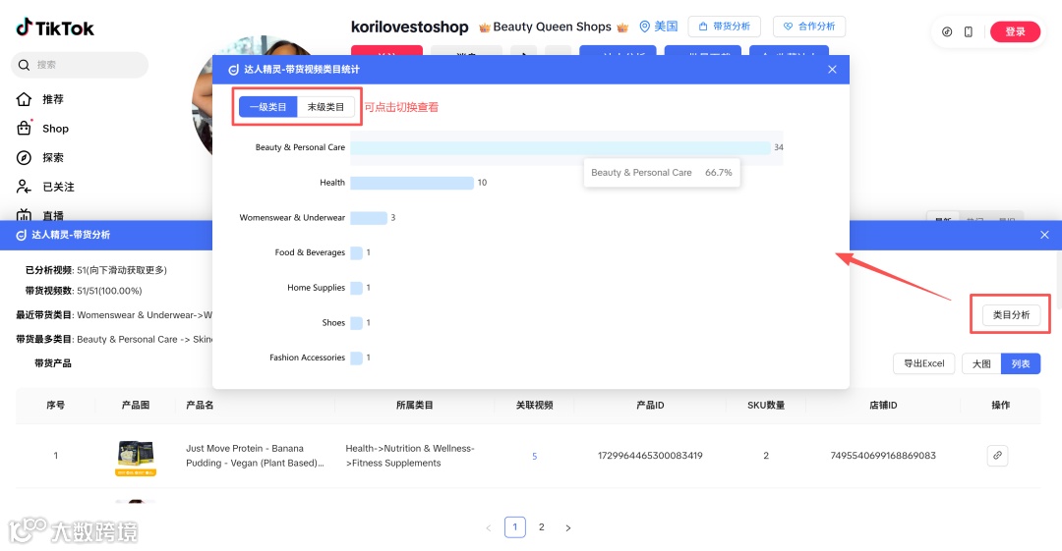Click the related video count 5
The height and width of the screenshot is (551, 1062).
[534, 457]
